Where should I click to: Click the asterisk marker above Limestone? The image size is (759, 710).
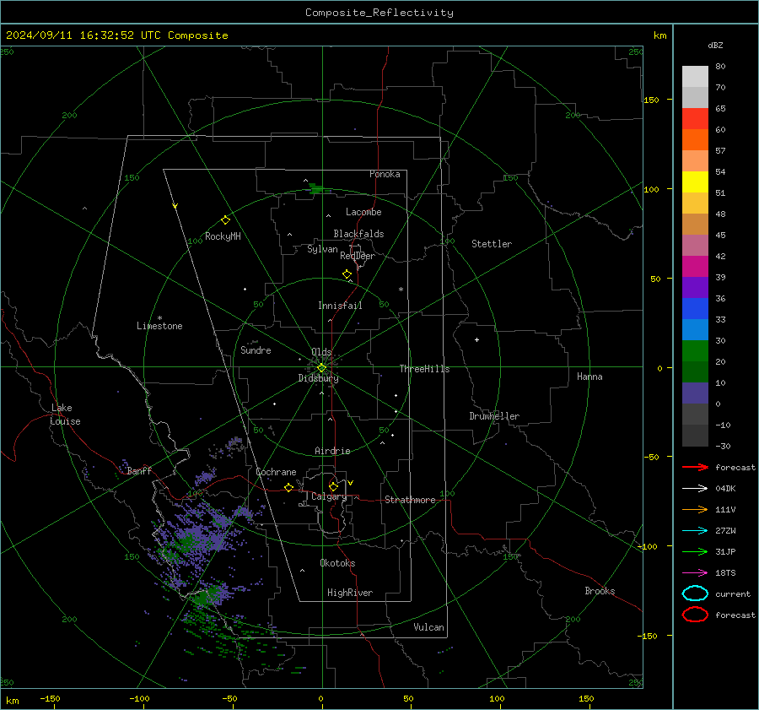[159, 318]
